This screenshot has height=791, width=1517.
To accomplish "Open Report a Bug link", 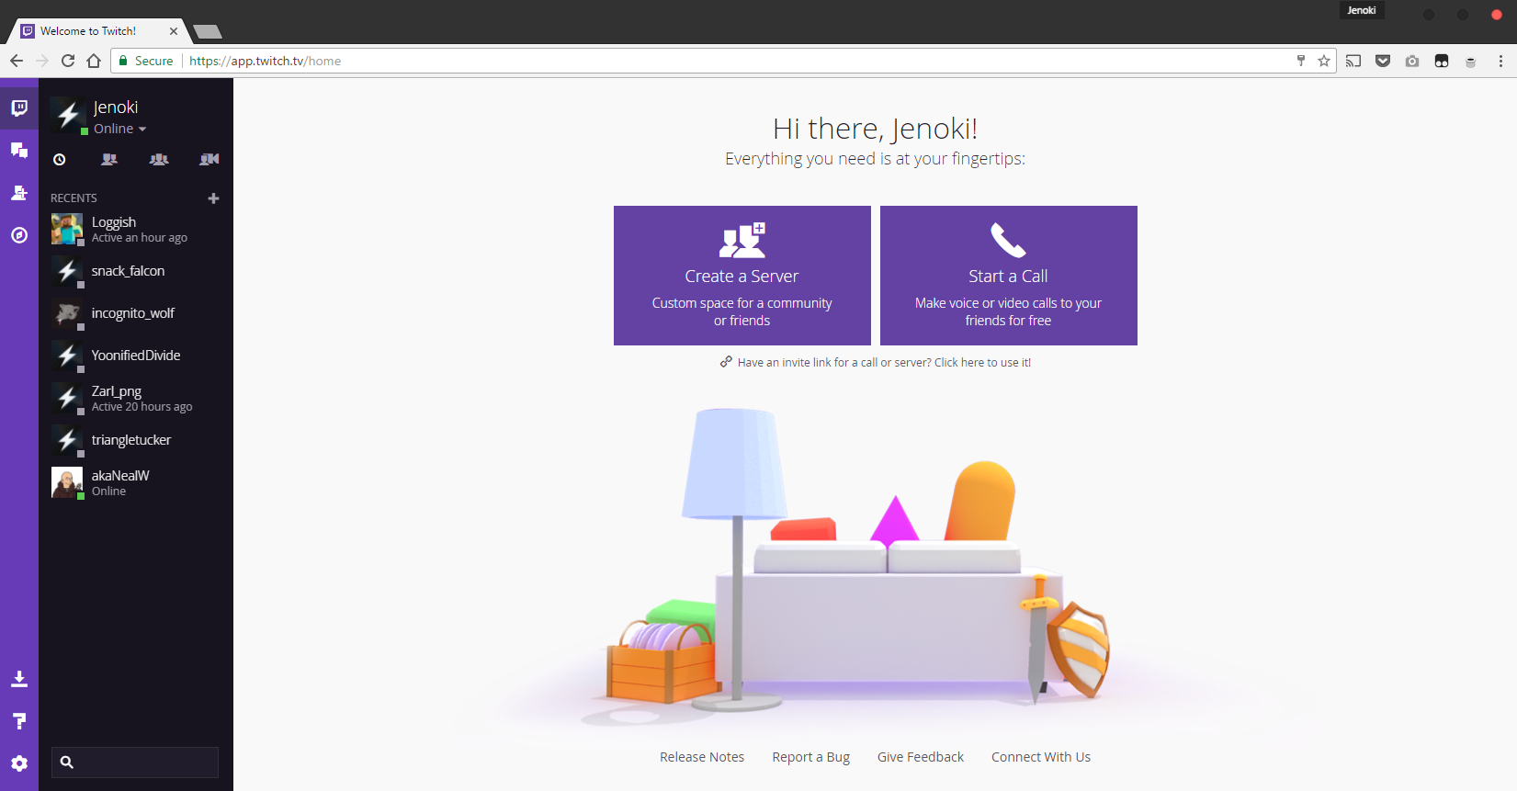I will click(811, 757).
